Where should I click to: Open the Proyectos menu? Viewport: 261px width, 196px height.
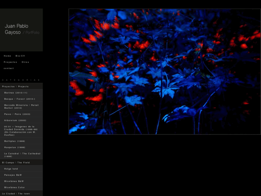(10, 62)
